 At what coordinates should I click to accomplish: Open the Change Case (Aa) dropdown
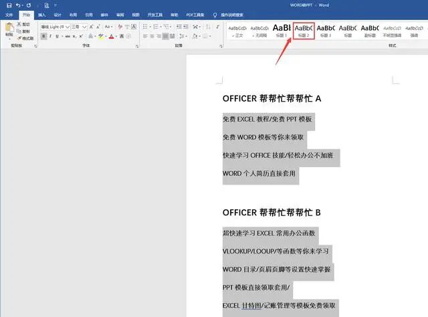[x=108, y=27]
